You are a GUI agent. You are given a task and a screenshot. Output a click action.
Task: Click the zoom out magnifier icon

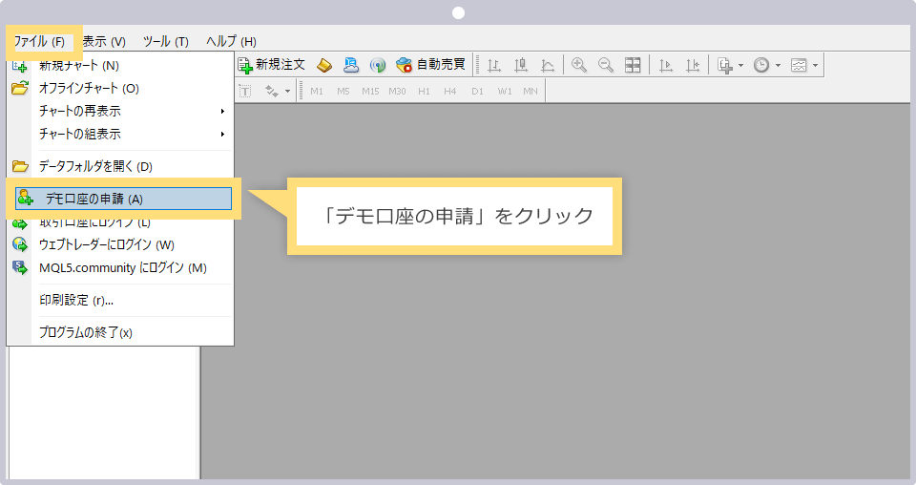click(x=606, y=65)
